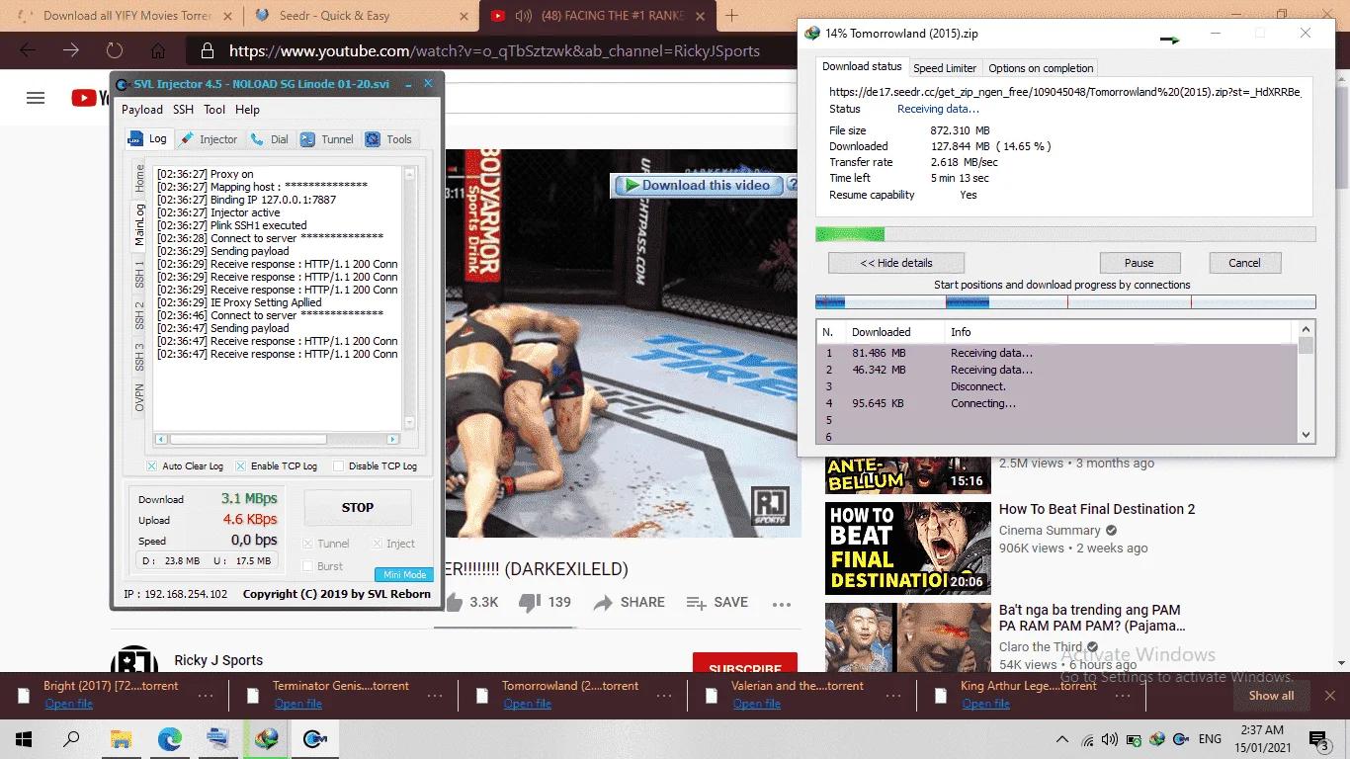The height and width of the screenshot is (759, 1350).
Task: Open the video more options ellipsis
Action: [x=782, y=604]
